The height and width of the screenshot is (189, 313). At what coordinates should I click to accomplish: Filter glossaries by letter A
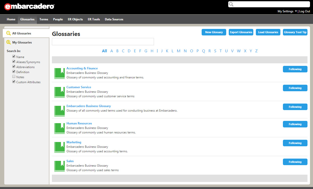coord(112,51)
